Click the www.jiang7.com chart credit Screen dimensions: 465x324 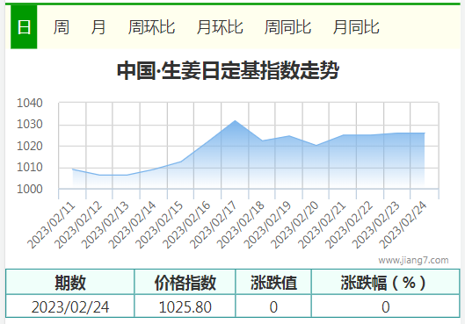click(413, 260)
